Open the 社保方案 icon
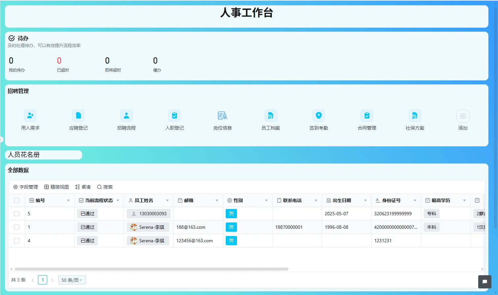 (x=415, y=120)
